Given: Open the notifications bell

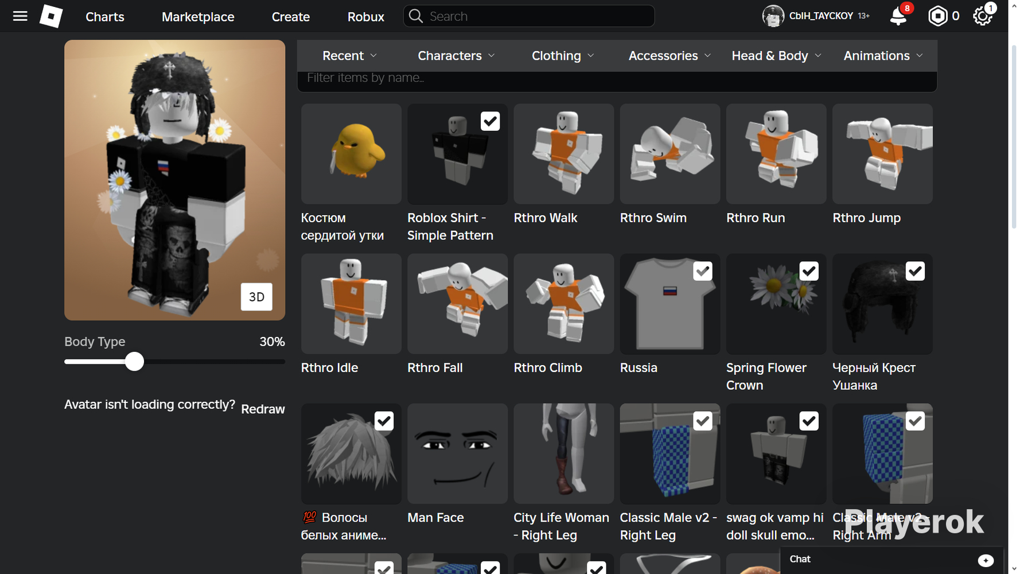Looking at the screenshot, I should coord(898,16).
